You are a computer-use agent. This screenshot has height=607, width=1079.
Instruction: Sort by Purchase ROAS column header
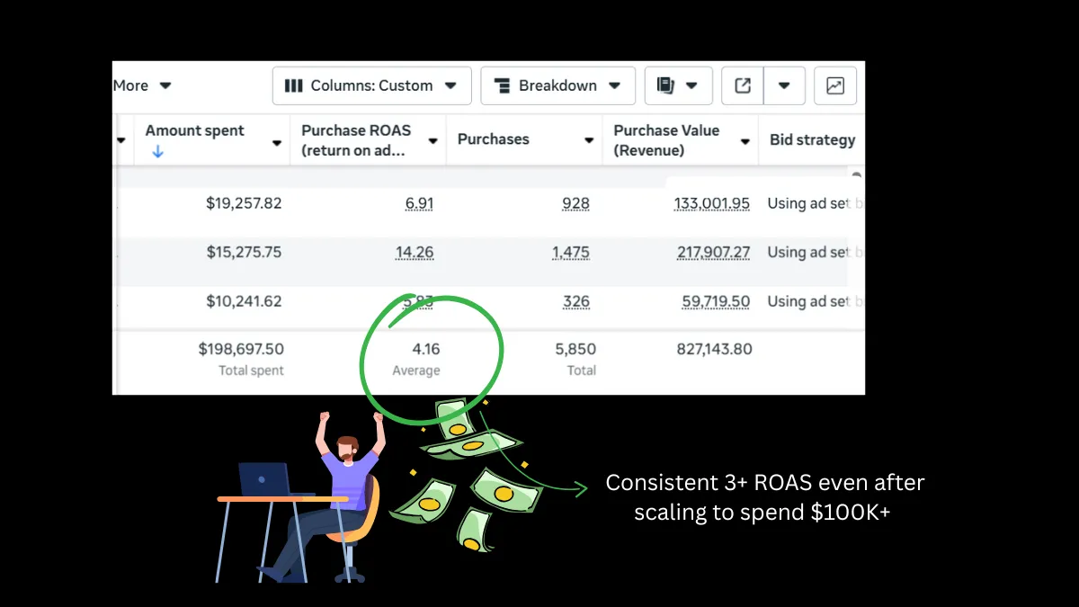pyautogui.click(x=356, y=140)
